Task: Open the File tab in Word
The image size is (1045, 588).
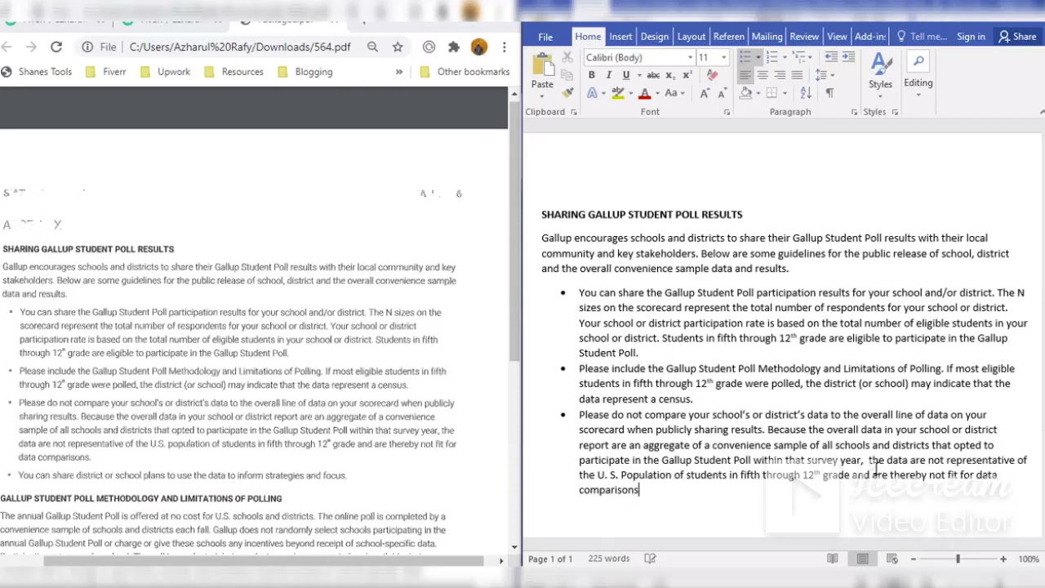Action: pyautogui.click(x=545, y=37)
